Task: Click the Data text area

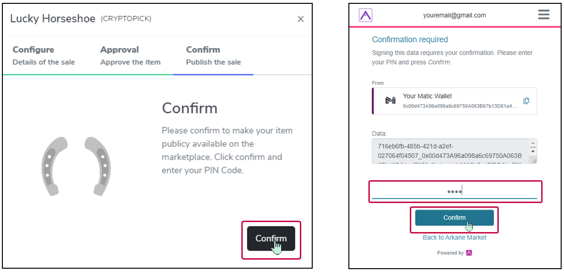Action: tap(451, 151)
